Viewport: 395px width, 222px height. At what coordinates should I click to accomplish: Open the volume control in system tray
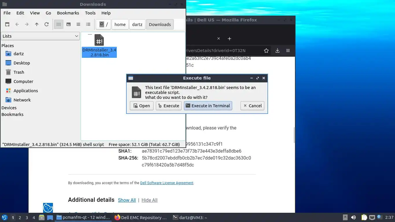pos(354,217)
